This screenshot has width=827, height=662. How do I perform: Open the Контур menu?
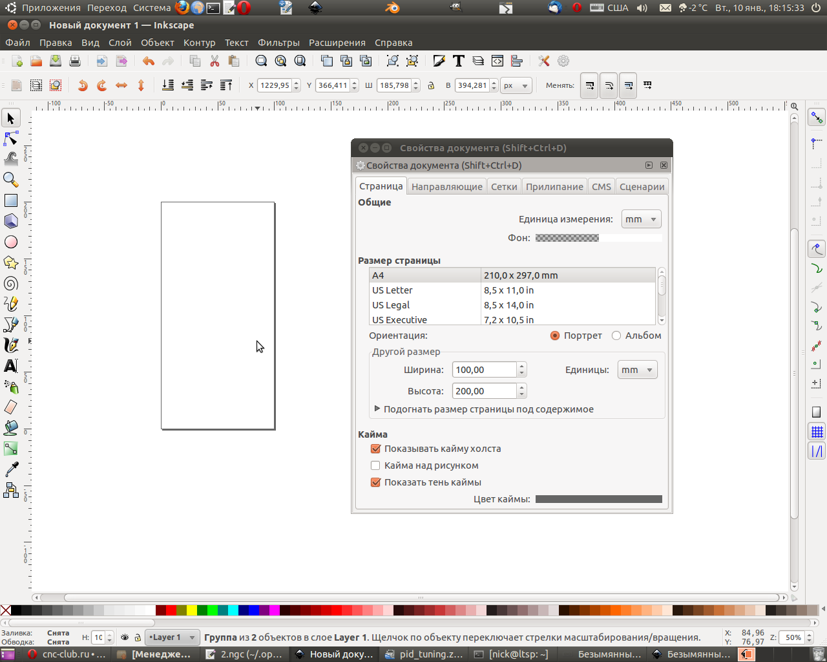[x=199, y=43]
